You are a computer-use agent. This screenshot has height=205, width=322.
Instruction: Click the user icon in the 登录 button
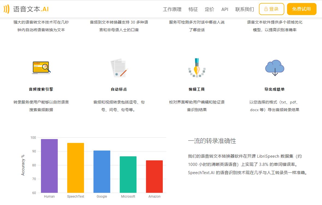(266, 9)
